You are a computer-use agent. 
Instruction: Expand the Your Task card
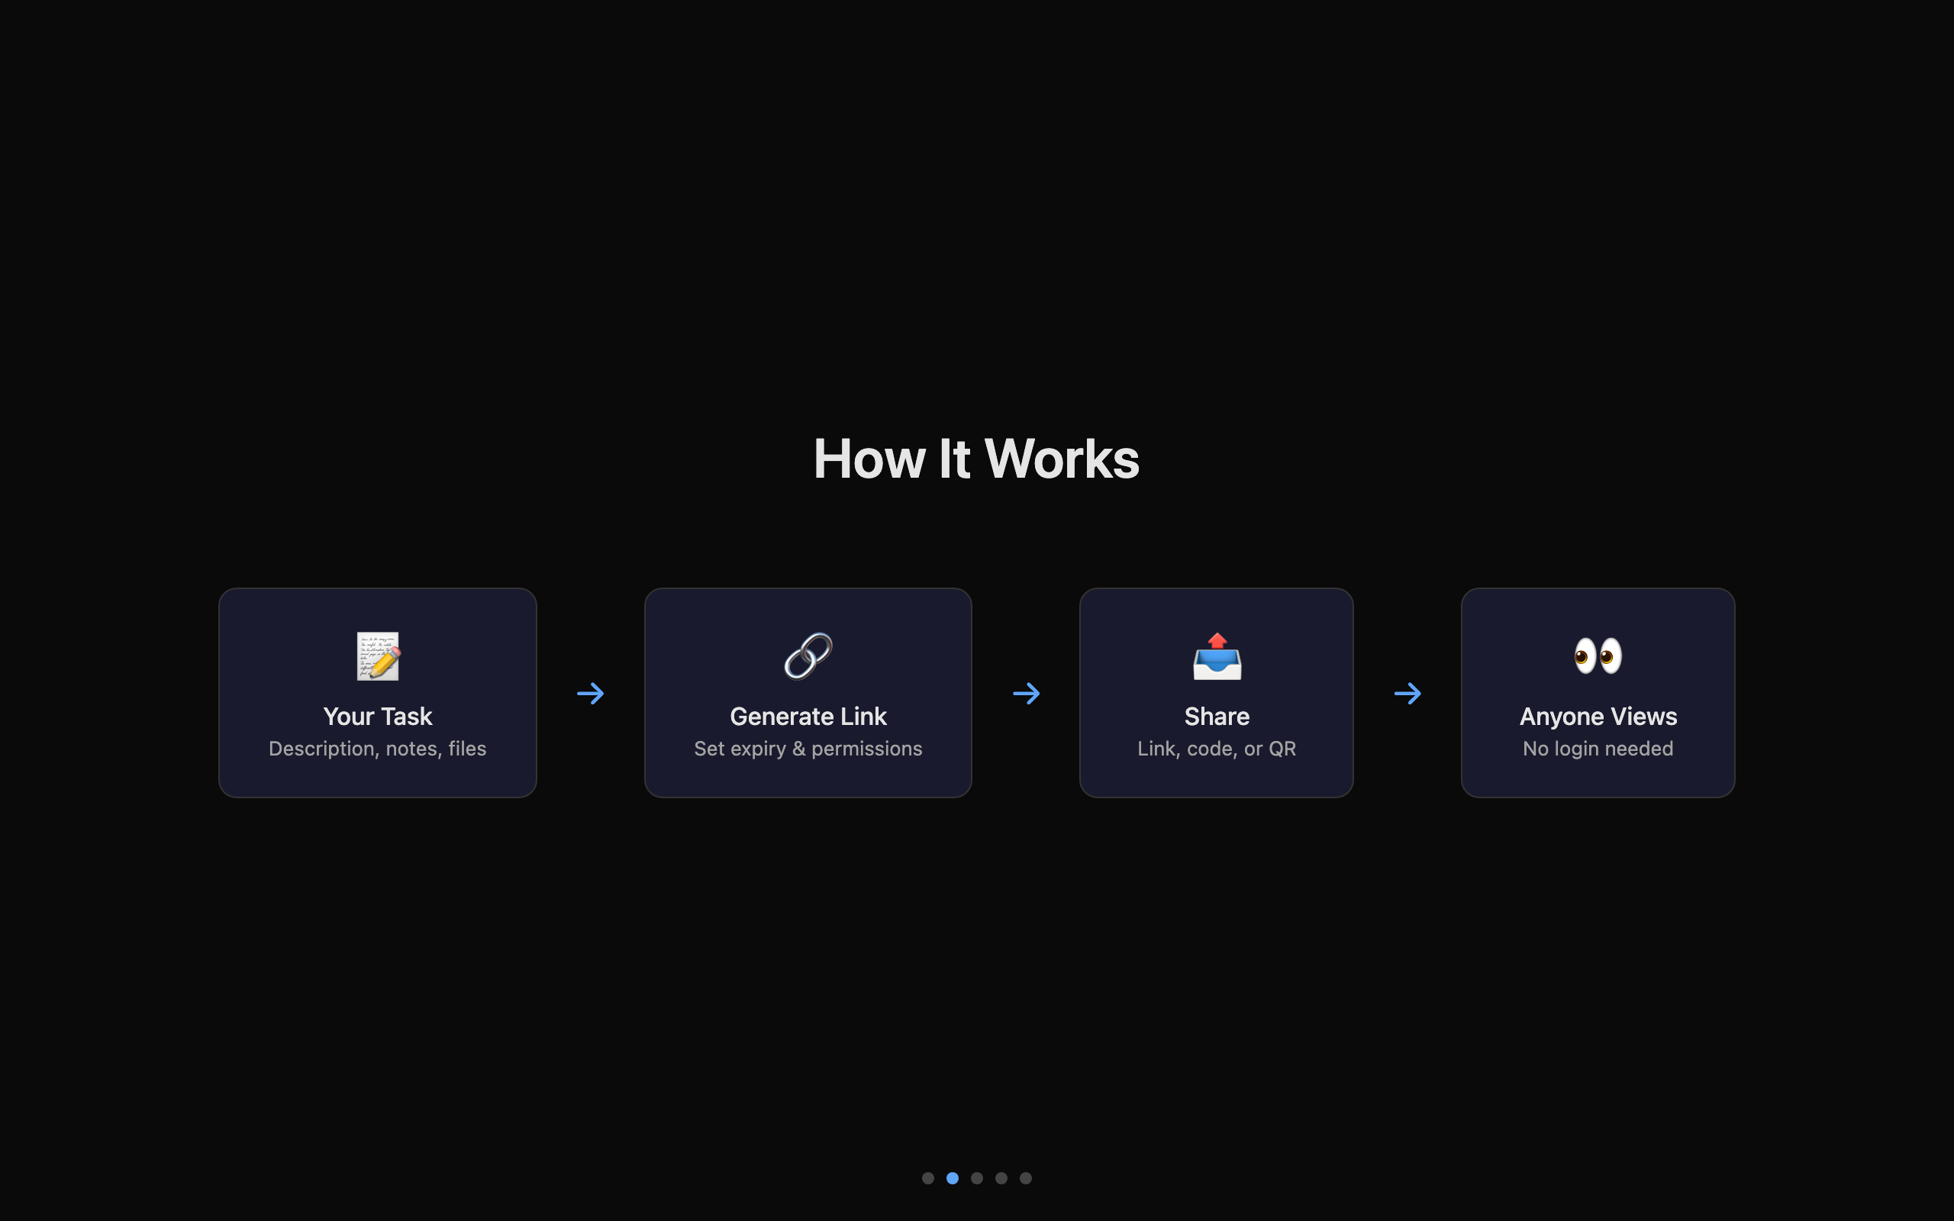(x=377, y=692)
